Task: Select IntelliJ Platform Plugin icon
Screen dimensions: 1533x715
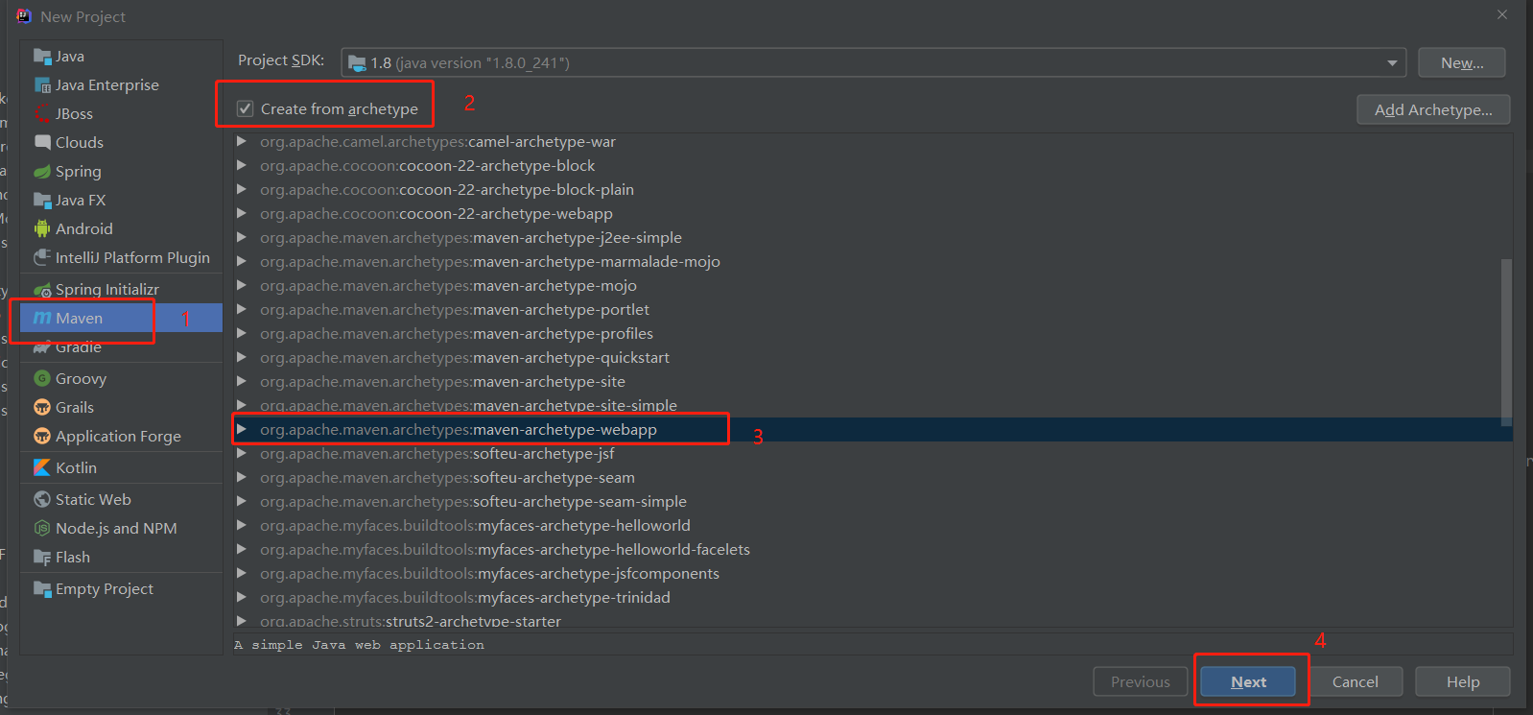Action: pyautogui.click(x=42, y=258)
